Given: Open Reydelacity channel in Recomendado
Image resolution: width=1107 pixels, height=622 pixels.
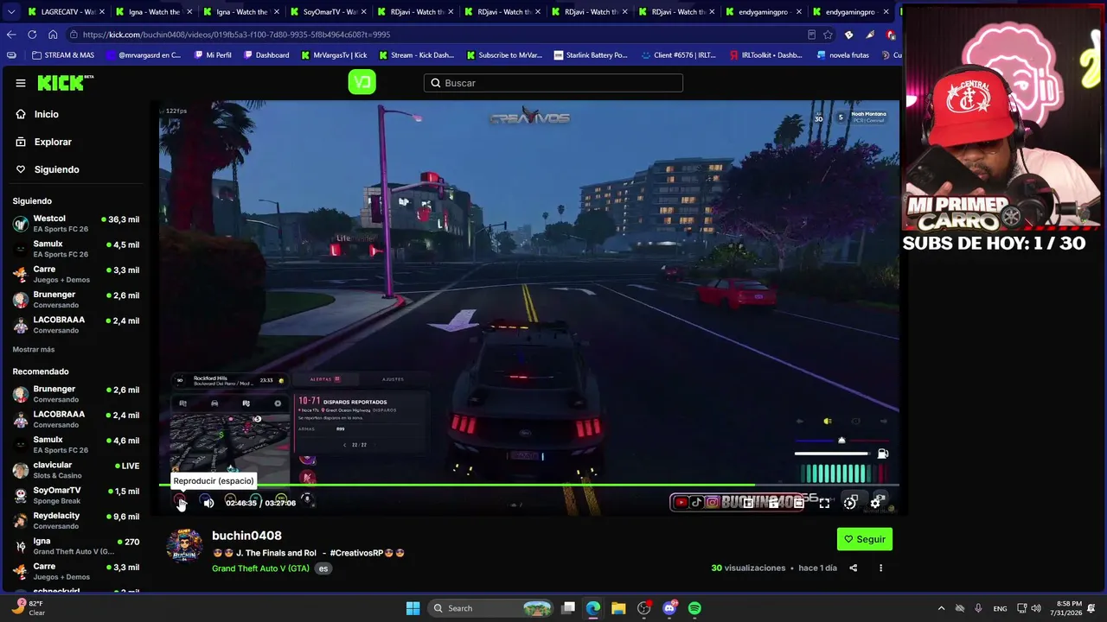Looking at the screenshot, I should coord(76,520).
